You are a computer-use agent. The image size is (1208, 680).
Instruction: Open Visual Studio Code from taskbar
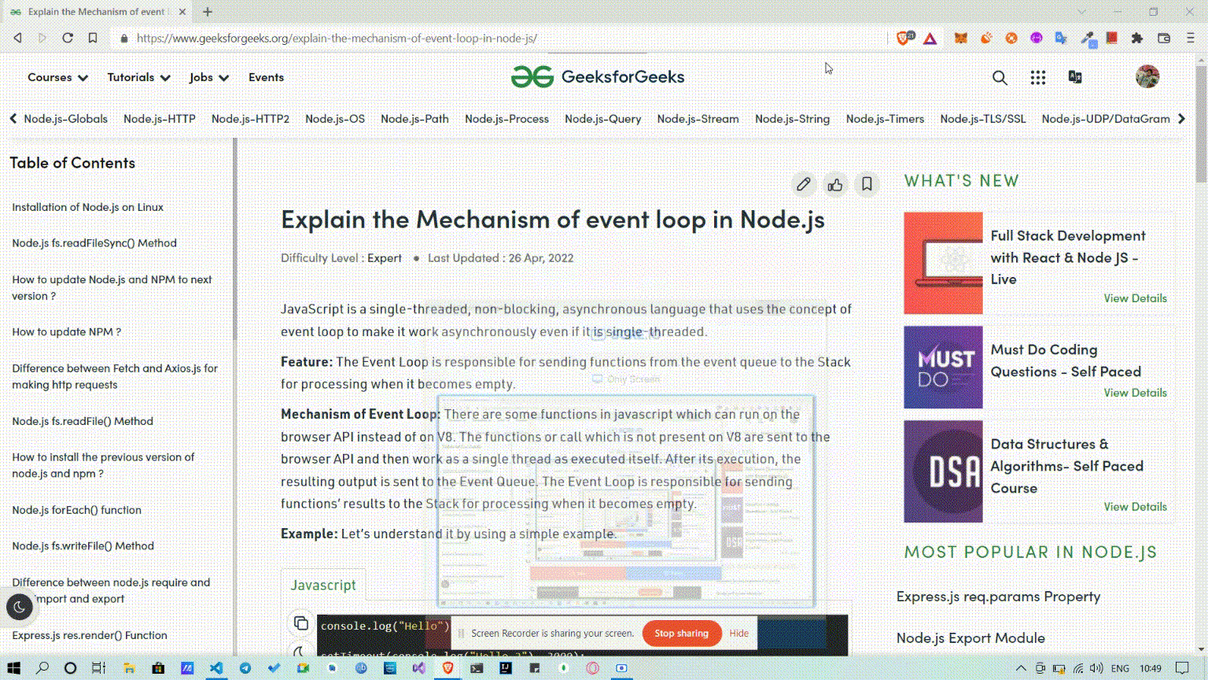(215, 668)
